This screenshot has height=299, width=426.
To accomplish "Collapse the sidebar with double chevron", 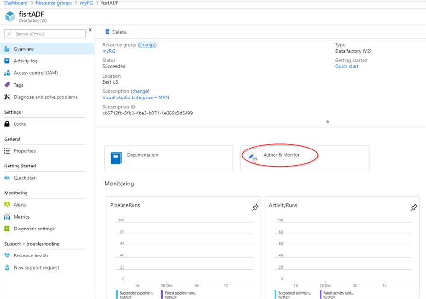I will [90, 30].
